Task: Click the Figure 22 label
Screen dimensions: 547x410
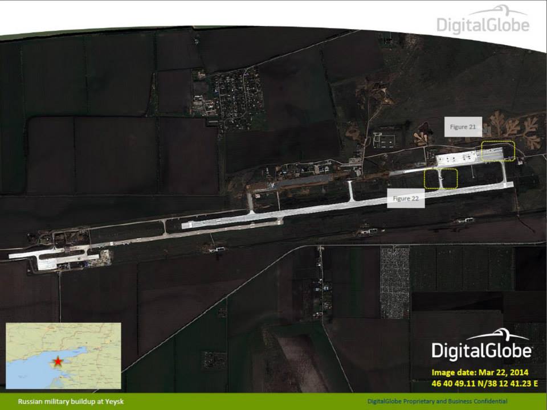Action: pos(406,198)
